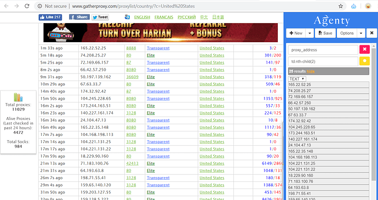The height and width of the screenshot is (200, 378).
Task: Click the 17m 59s ago table cell
Action: [59, 156]
